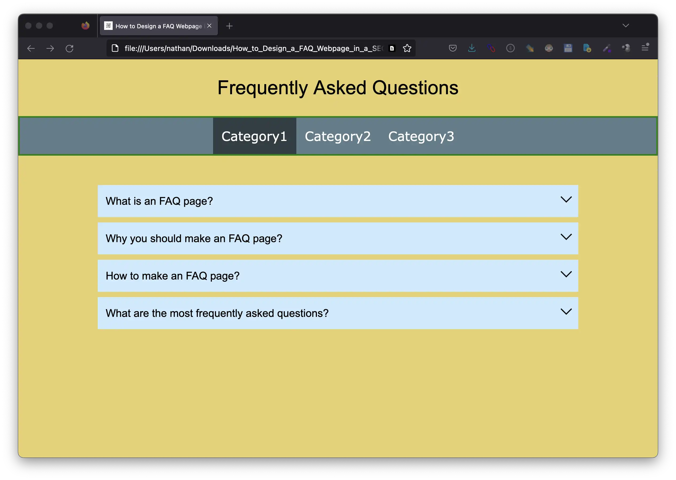Viewport: 676px width, 480px height.
Task: Bookmark this page with the star
Action: coord(407,48)
